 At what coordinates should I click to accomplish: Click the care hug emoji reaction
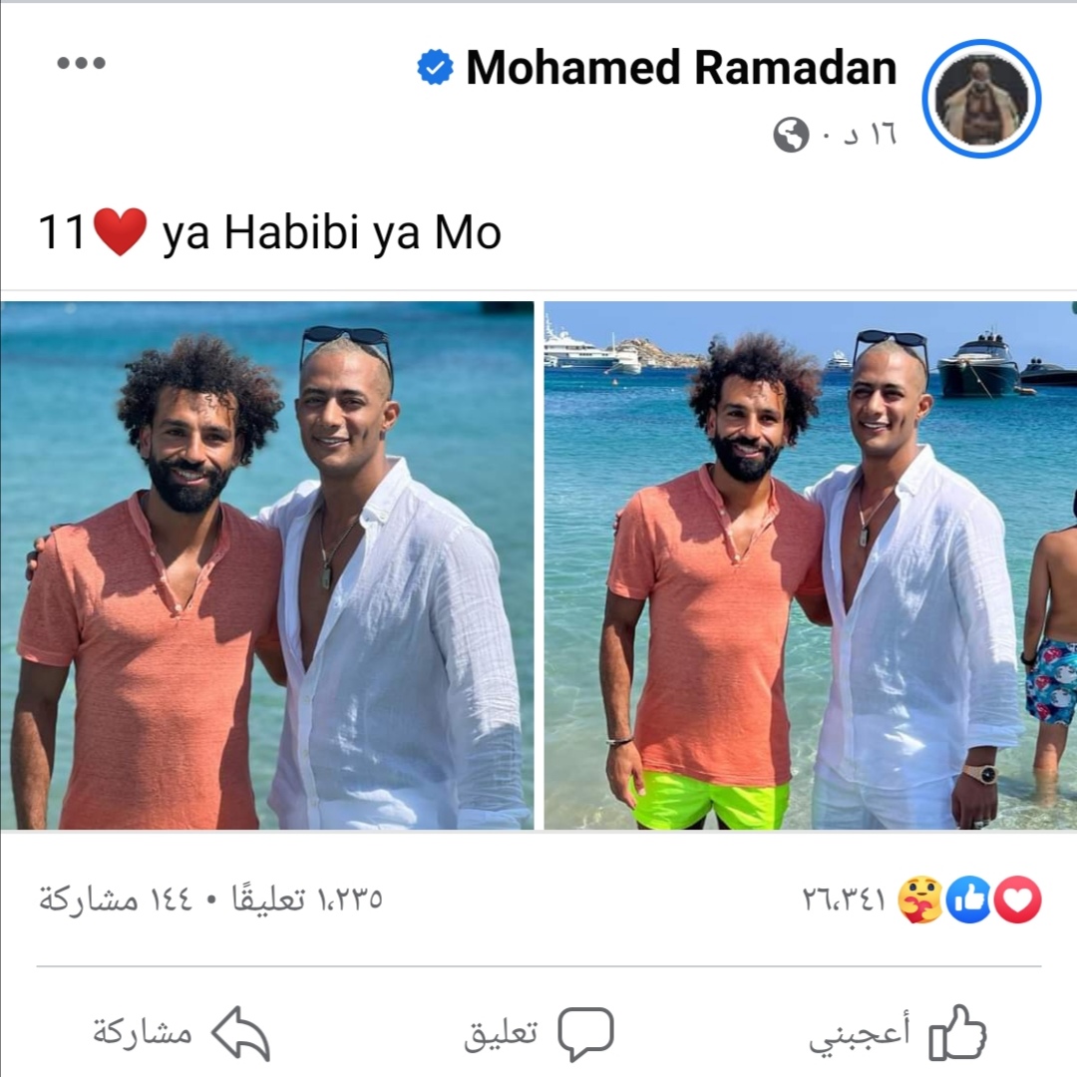pyautogui.click(x=921, y=899)
